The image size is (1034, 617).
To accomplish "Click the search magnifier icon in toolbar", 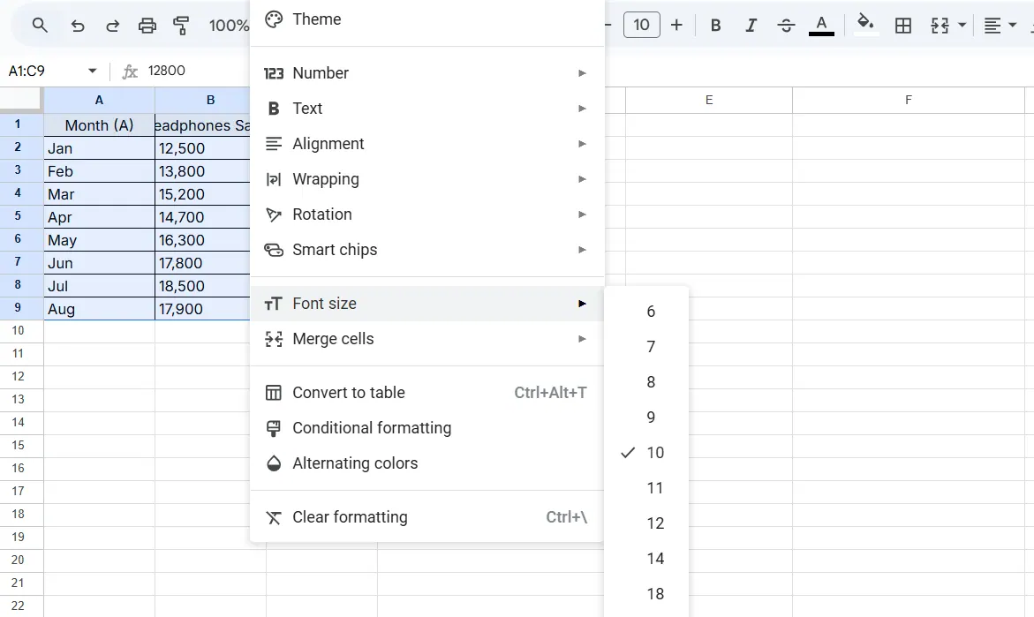I will tap(40, 26).
